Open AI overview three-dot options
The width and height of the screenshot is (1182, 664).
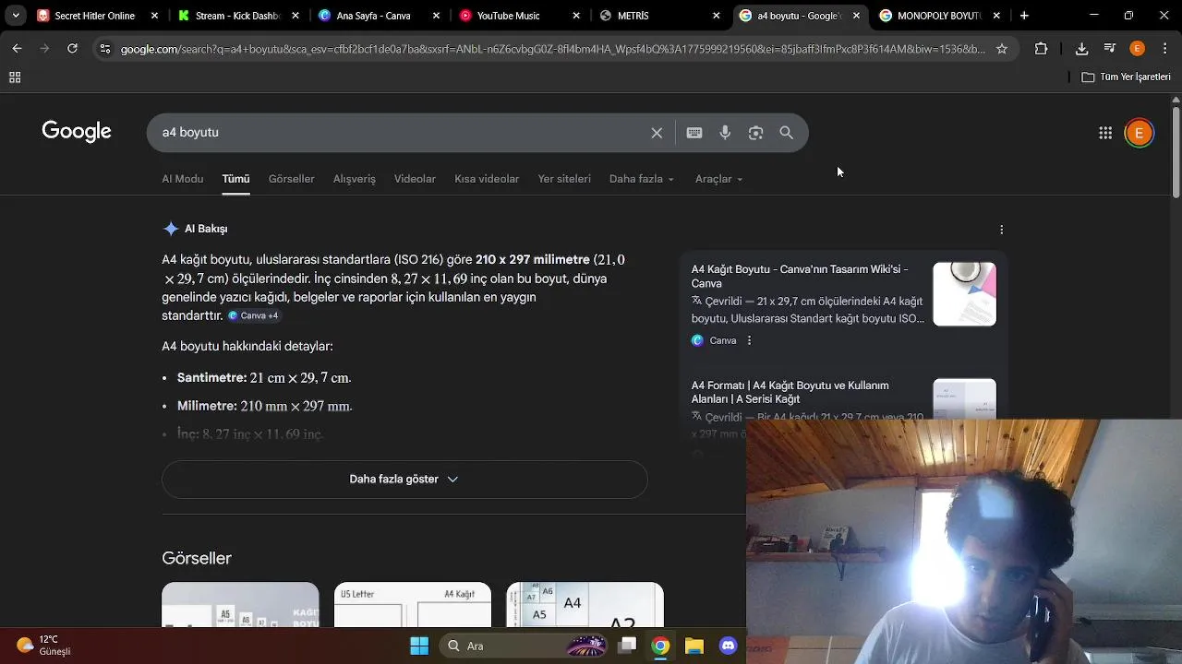1001,230
